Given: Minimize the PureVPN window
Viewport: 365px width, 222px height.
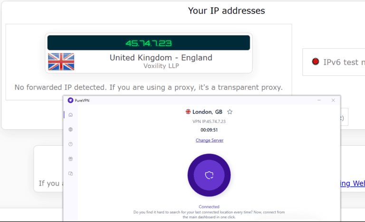Looking at the screenshot, I should 319,100.
